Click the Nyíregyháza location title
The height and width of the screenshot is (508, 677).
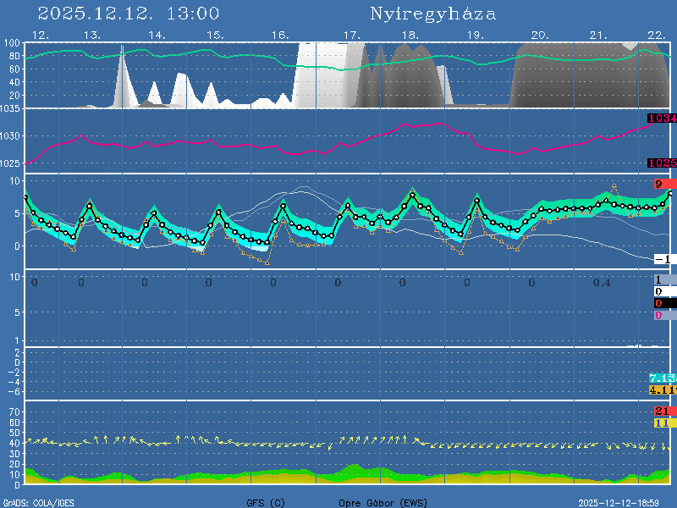(432, 14)
